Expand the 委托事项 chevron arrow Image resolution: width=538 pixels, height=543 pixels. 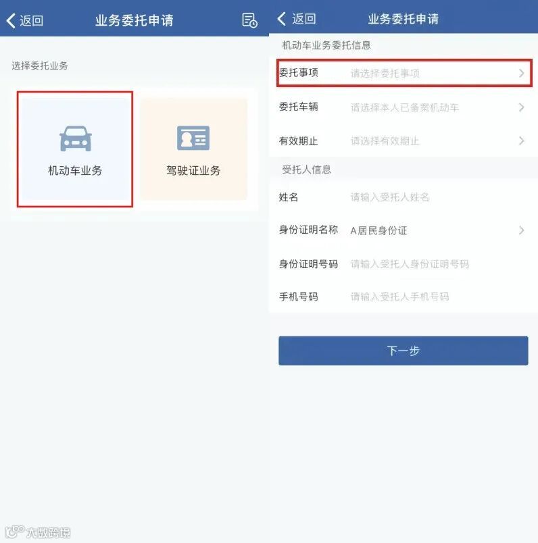pyautogui.click(x=521, y=73)
